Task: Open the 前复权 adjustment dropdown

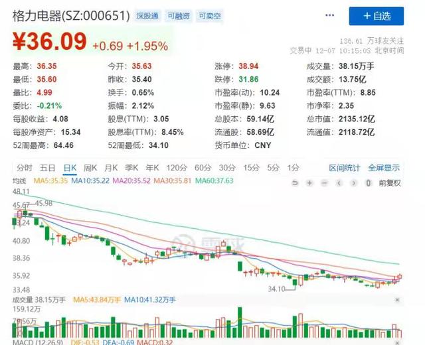Action: [x=390, y=183]
